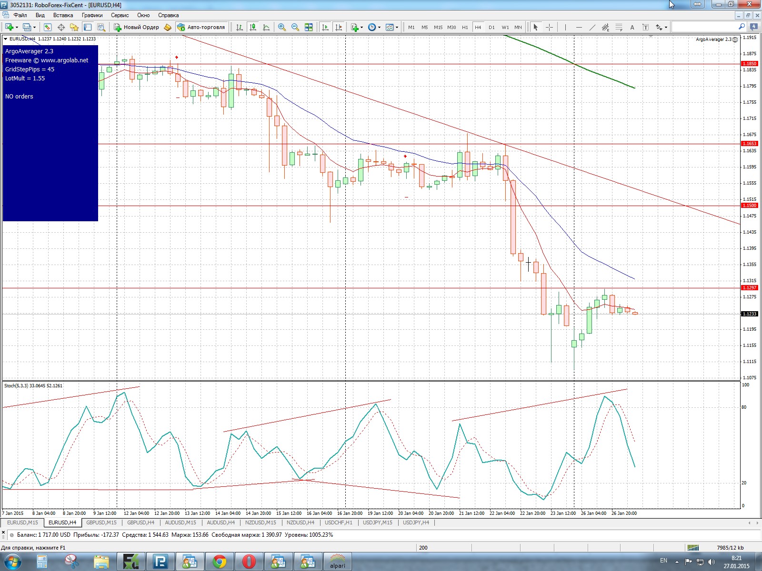Select the W1 timeframe

point(505,27)
